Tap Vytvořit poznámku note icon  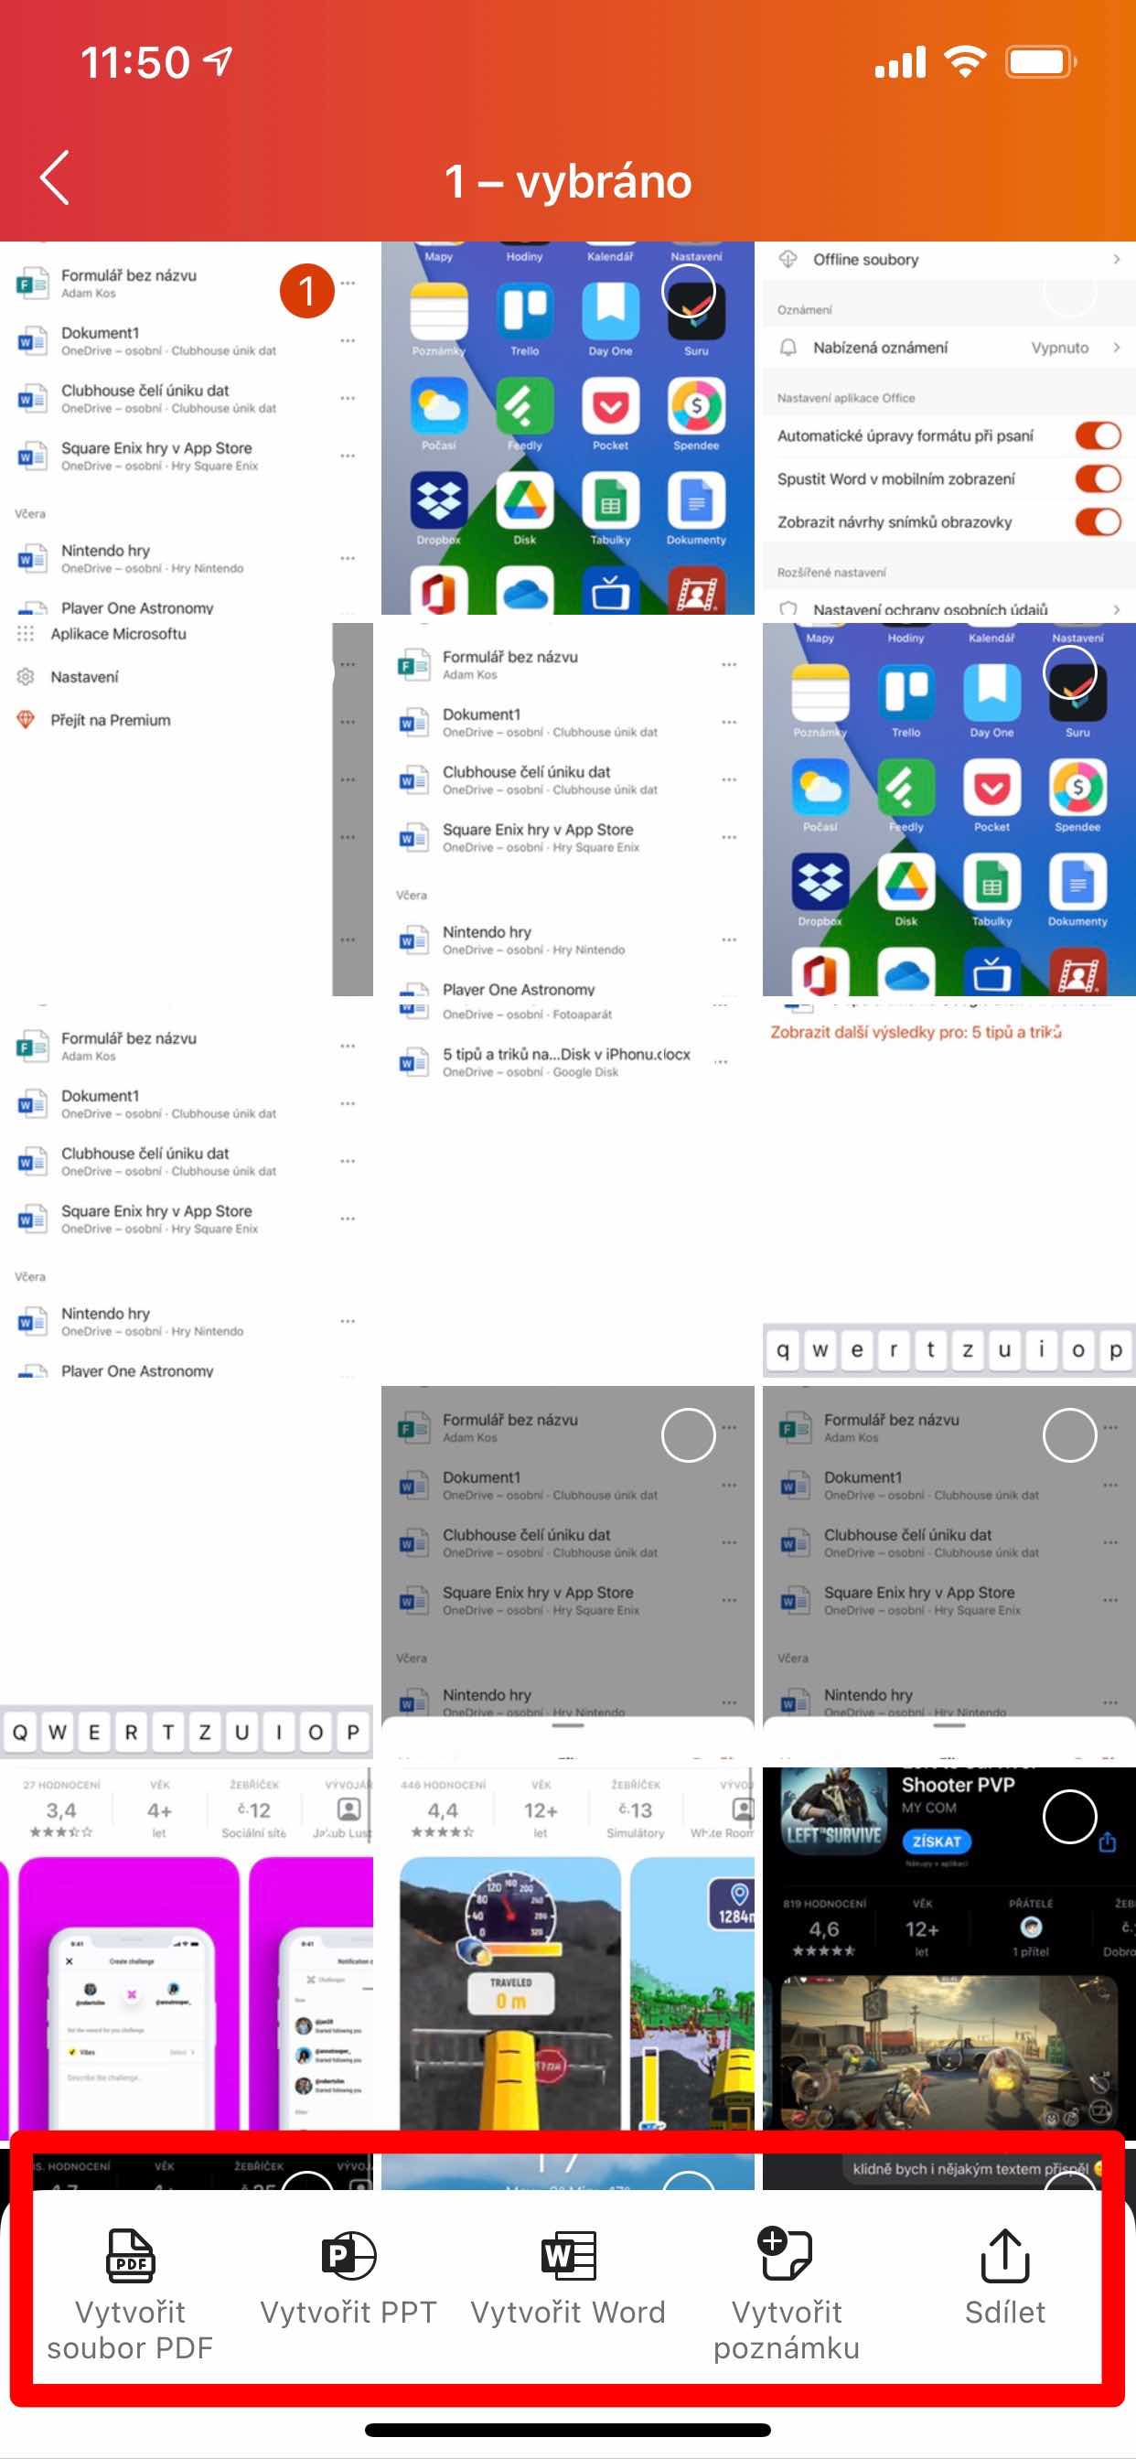(786, 2254)
